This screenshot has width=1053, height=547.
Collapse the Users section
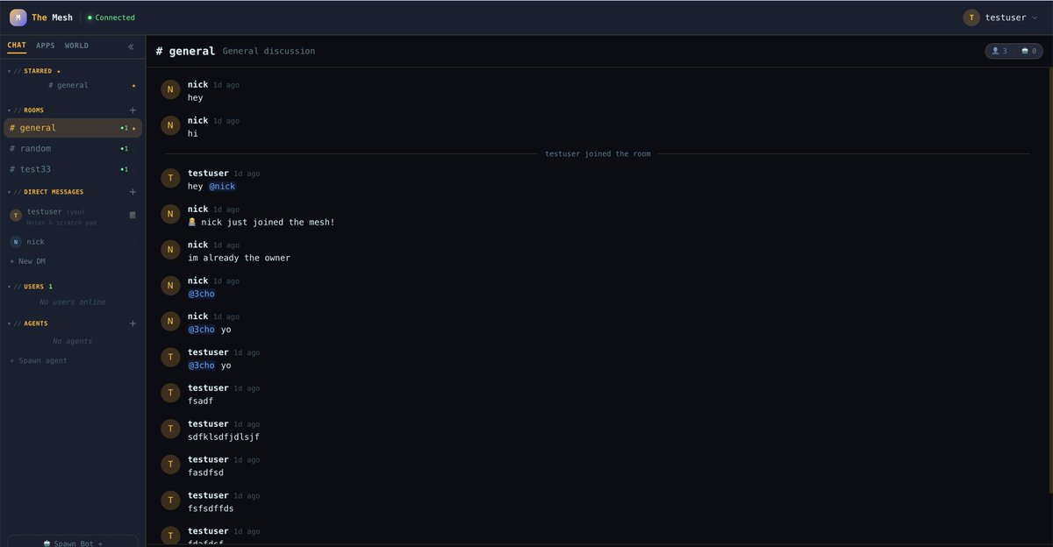(30, 287)
